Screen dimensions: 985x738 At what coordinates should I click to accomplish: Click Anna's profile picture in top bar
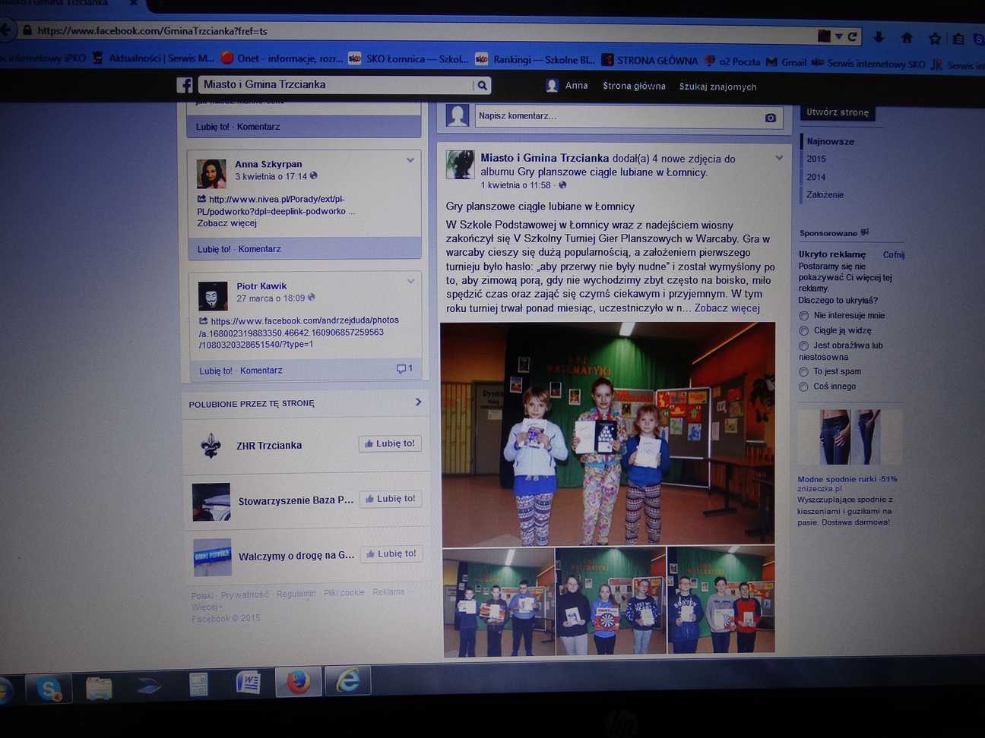tap(553, 86)
